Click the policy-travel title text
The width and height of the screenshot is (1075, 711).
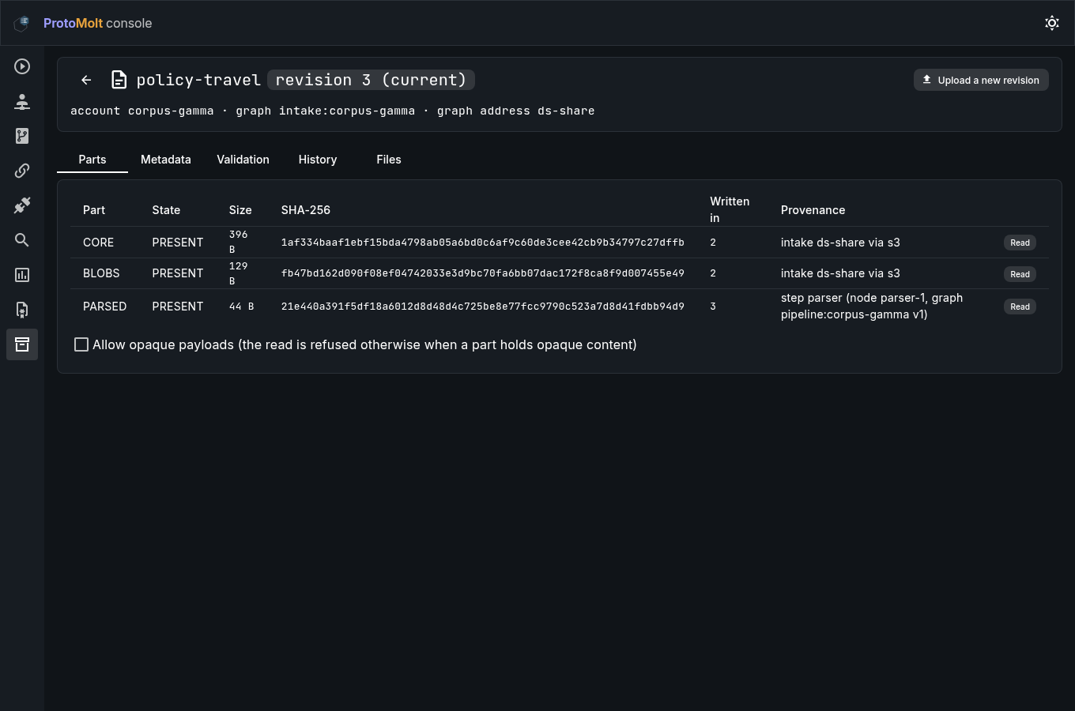point(198,80)
